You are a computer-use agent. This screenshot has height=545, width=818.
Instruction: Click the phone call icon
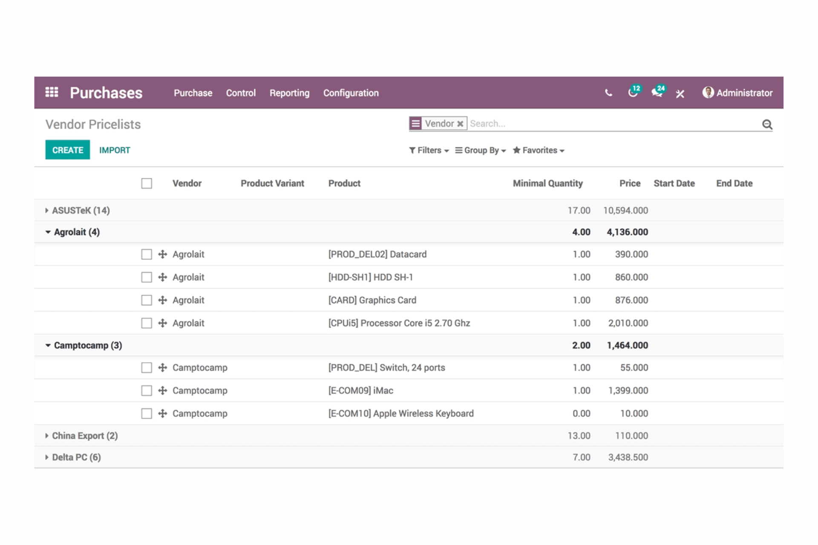[x=608, y=92]
